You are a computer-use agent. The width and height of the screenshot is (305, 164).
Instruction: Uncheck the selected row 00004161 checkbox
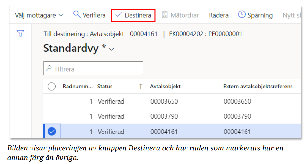click(x=51, y=131)
